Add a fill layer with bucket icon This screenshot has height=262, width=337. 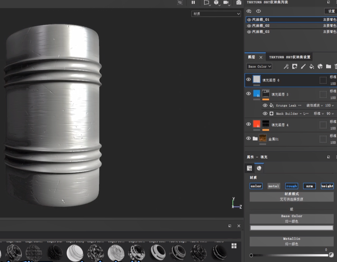point(312,66)
